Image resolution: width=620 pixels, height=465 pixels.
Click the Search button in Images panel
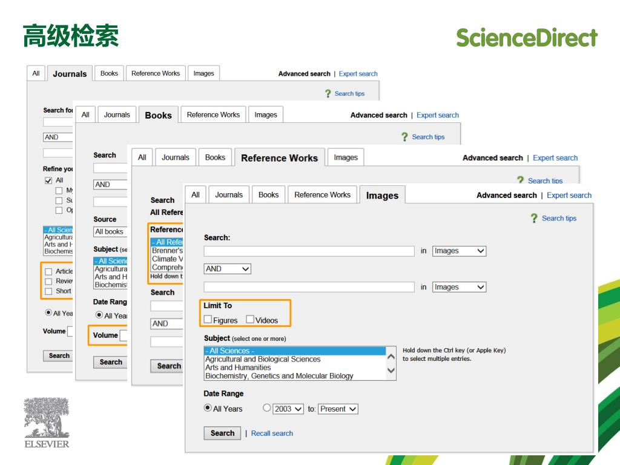click(x=222, y=433)
